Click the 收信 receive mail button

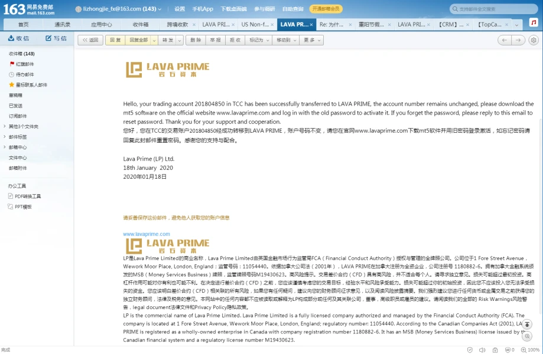[x=19, y=38]
